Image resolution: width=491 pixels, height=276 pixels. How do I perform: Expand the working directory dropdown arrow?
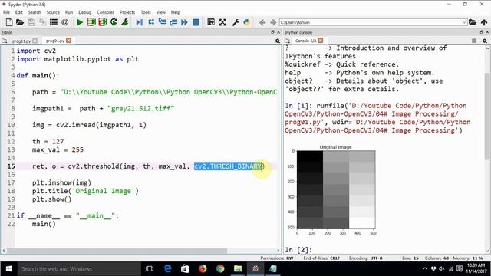(x=464, y=22)
